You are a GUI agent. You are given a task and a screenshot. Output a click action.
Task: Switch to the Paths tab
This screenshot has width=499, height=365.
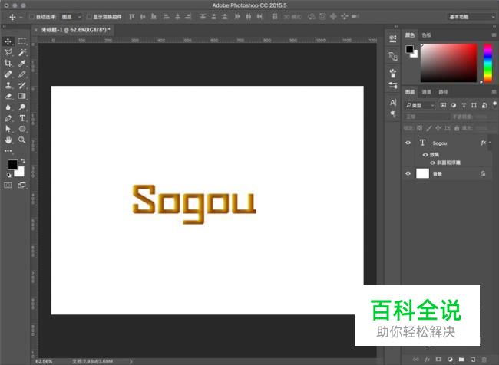click(443, 92)
